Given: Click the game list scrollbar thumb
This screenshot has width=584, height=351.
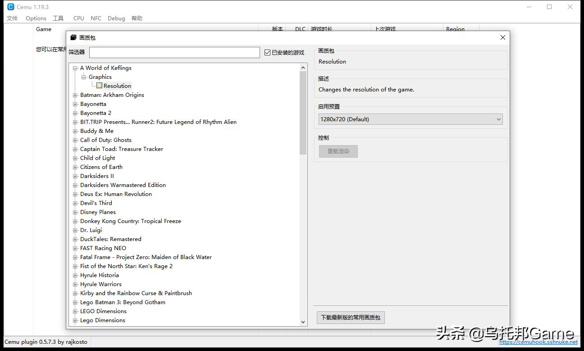Looking at the screenshot, I should (x=303, y=113).
